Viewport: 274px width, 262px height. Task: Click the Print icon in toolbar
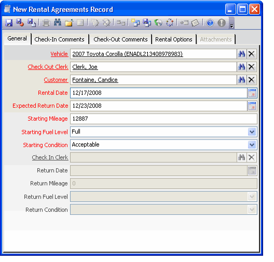click(x=46, y=23)
